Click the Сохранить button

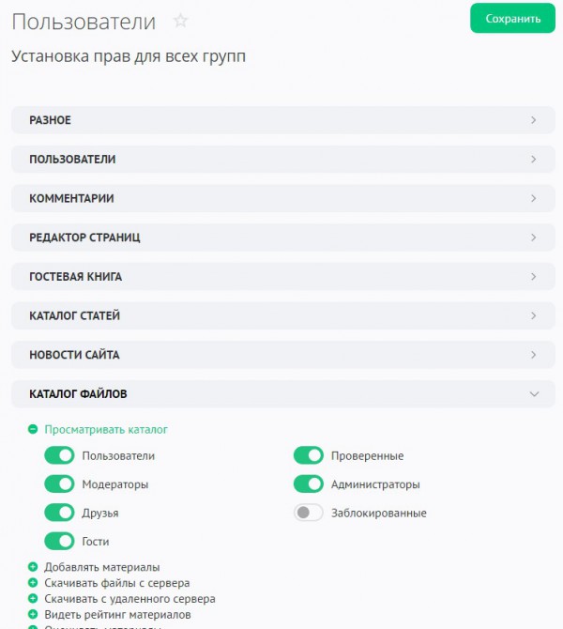(x=512, y=19)
